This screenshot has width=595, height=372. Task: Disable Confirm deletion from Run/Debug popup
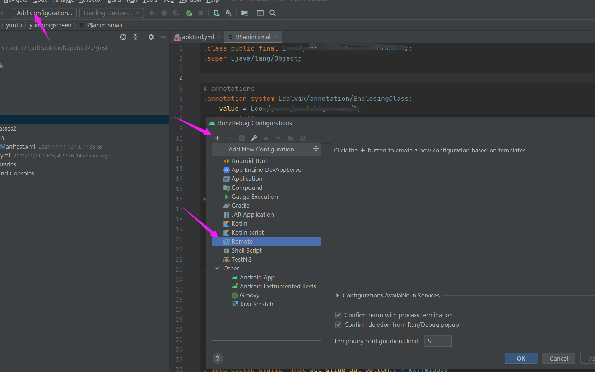click(338, 325)
